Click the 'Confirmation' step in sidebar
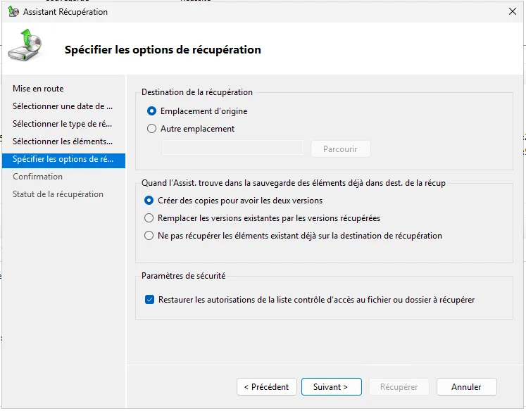Screen dimensions: 526x411 38,177
